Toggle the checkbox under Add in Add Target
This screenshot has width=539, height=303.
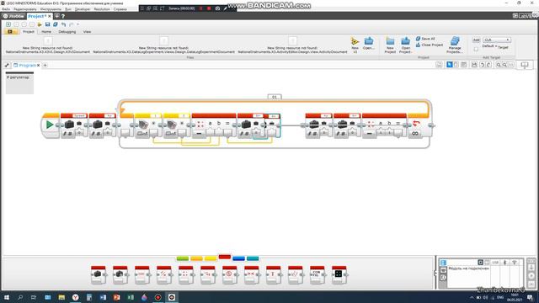tap(476, 49)
